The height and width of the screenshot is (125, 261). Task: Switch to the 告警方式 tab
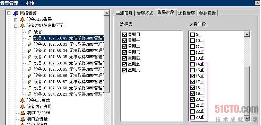[x=145, y=13]
